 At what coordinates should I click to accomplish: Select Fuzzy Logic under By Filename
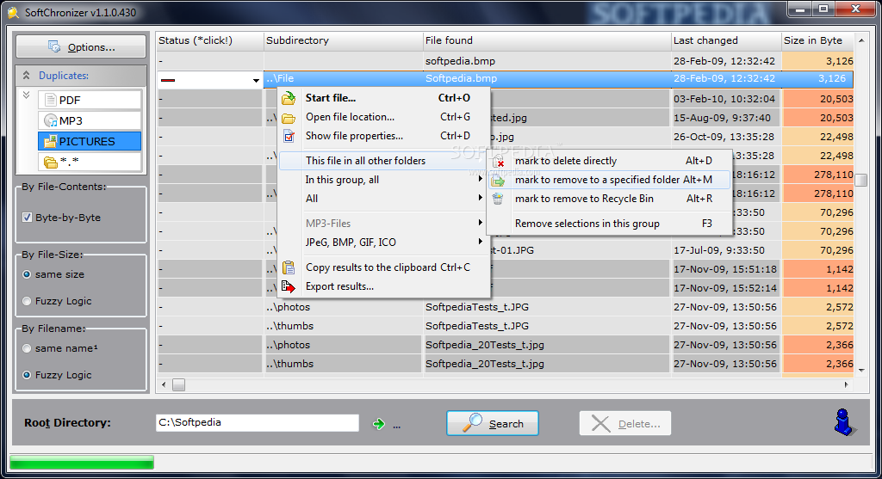(27, 375)
